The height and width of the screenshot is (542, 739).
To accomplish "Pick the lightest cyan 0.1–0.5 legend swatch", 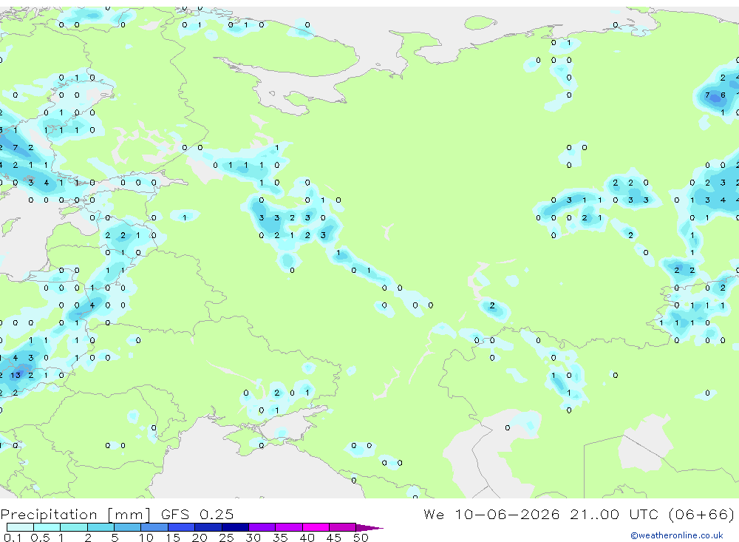I will tap(20, 527).
